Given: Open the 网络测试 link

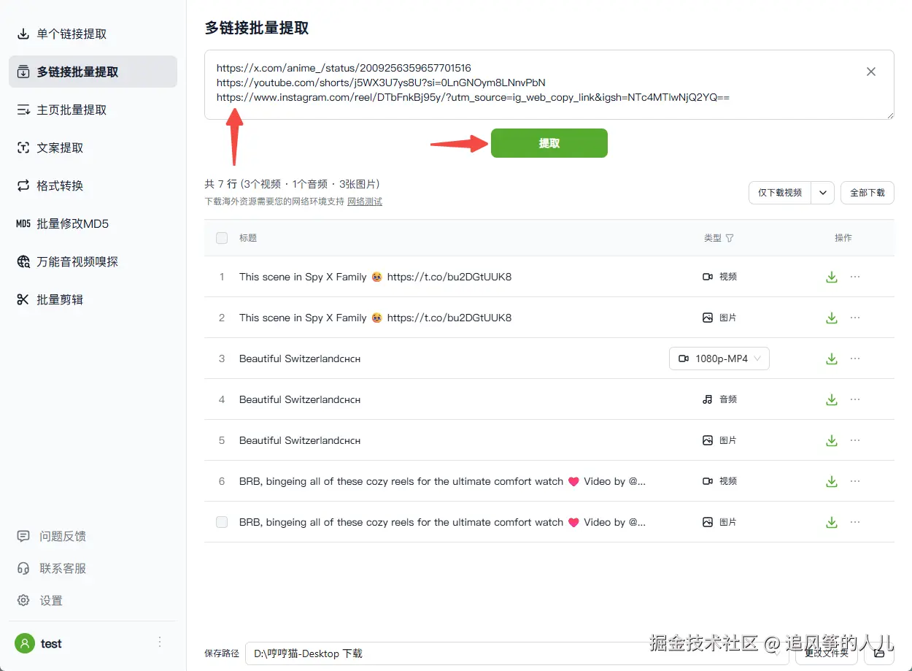Looking at the screenshot, I should tap(365, 202).
